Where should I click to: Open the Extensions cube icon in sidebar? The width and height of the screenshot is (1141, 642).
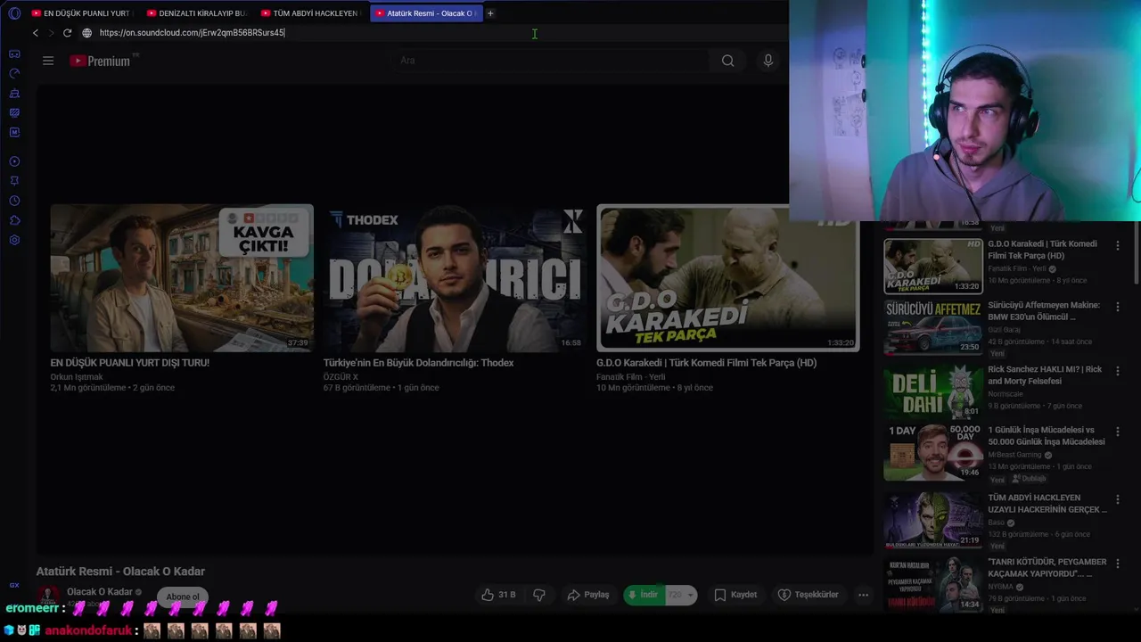tap(14, 220)
